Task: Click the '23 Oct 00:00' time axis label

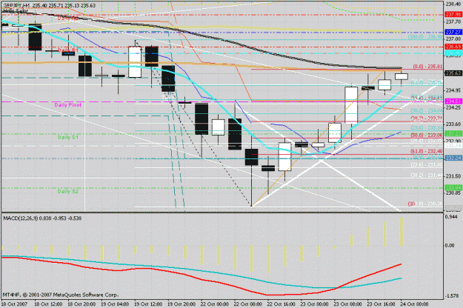Action: [315, 304]
